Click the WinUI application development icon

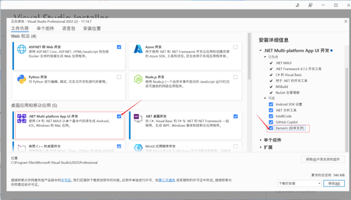pyautogui.click(x=138, y=148)
